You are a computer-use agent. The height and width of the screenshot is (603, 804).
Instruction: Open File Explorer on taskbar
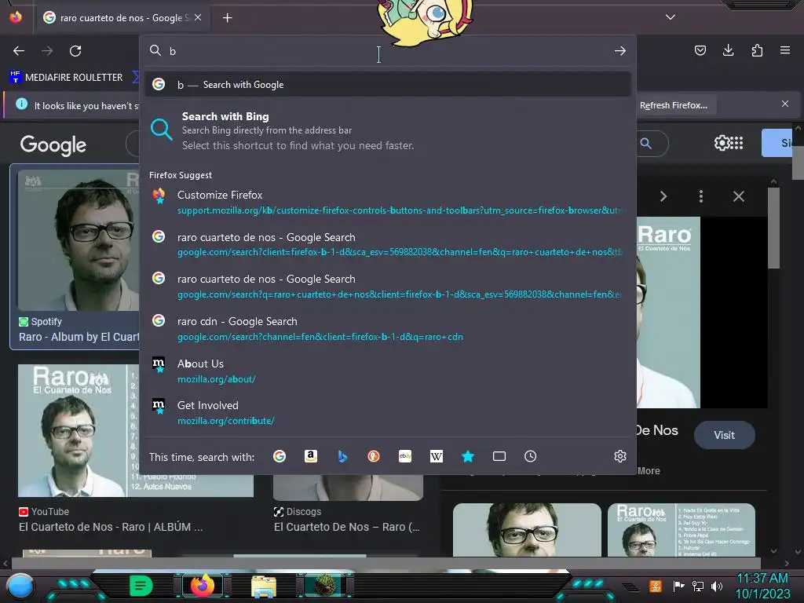[264, 587]
